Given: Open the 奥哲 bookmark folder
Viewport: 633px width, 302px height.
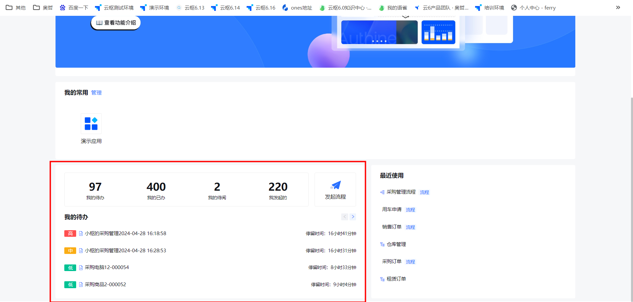Looking at the screenshot, I should [x=43, y=8].
